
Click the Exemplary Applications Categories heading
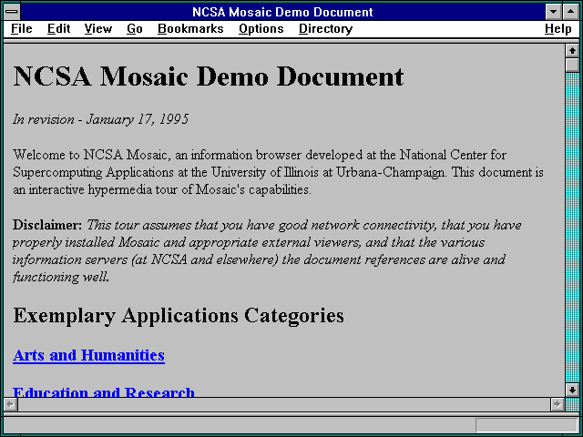pyautogui.click(x=179, y=316)
